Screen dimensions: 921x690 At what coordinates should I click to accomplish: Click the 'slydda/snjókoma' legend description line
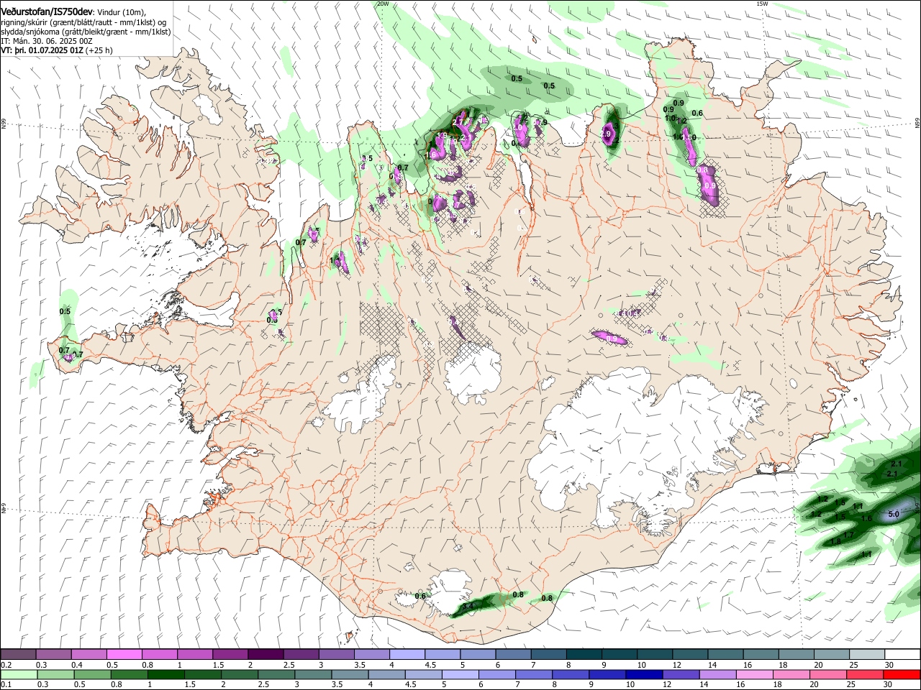pyautogui.click(x=86, y=32)
